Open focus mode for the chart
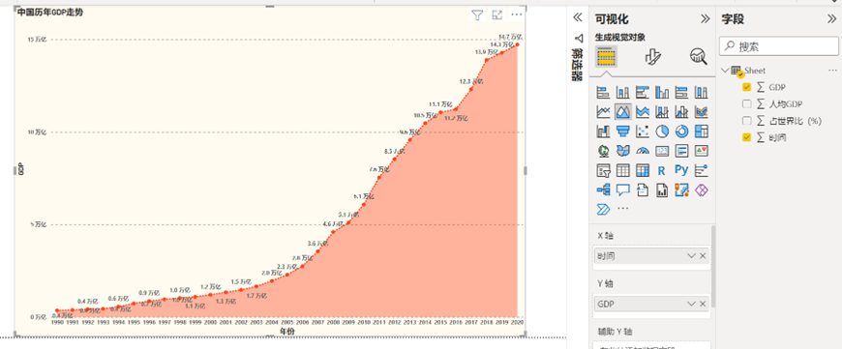Image resolution: width=842 pixels, height=349 pixels. click(497, 15)
